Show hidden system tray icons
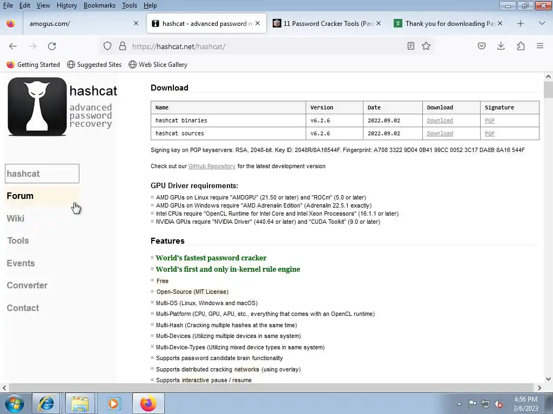The width and height of the screenshot is (553, 414). click(x=459, y=404)
